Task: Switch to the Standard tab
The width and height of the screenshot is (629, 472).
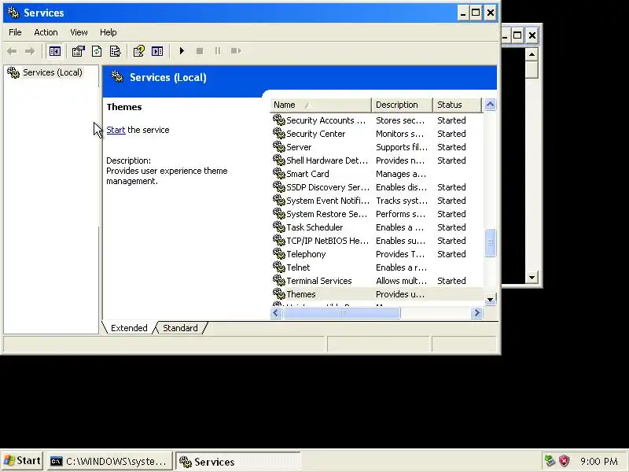Action: pos(180,328)
